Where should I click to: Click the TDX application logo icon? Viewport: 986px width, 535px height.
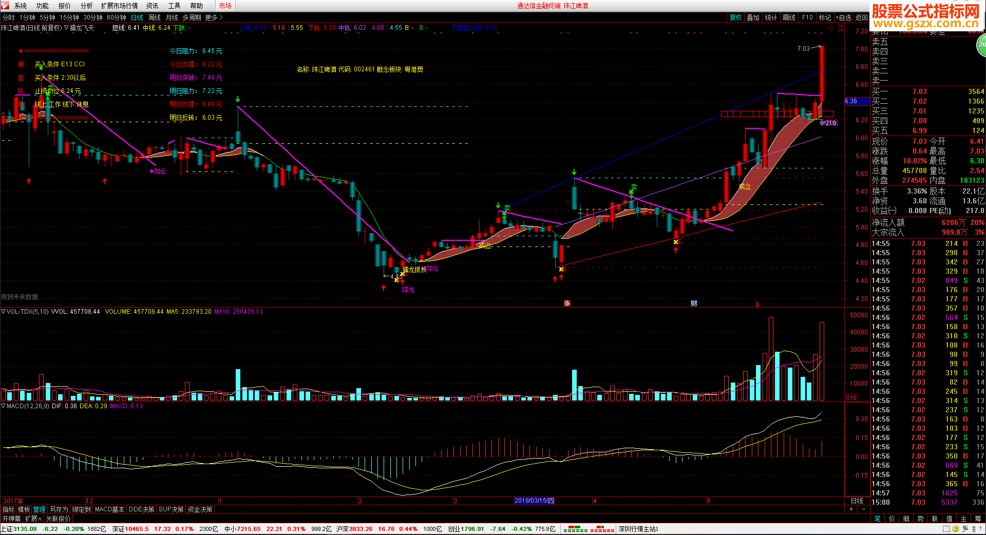pyautogui.click(x=5, y=6)
